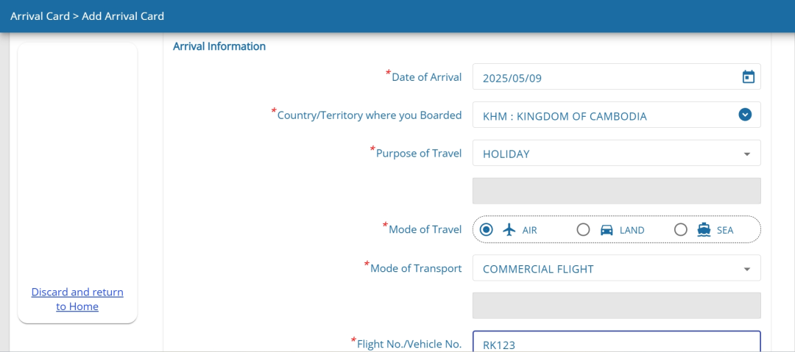795x352 pixels.
Task: Click the HOLIDAY purpose selection text
Action: coord(506,154)
